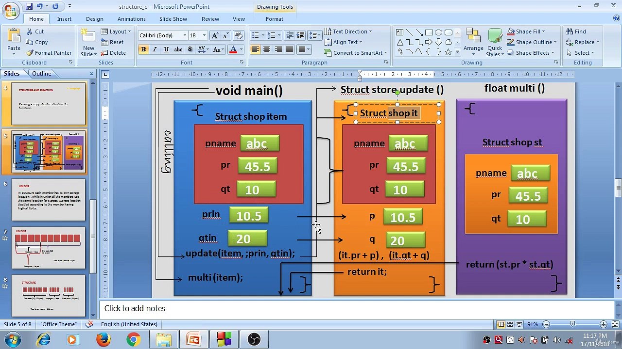Click the Find button
Image resolution: width=622 pixels, height=349 pixels.
576,32
